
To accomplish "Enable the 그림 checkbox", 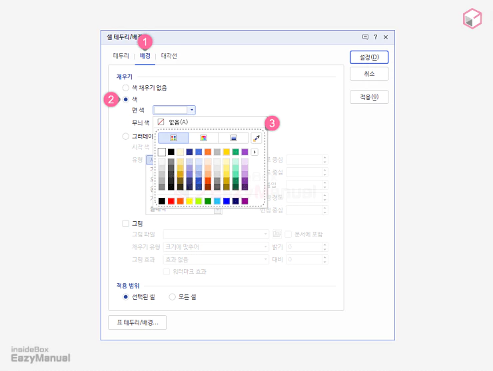I will [126, 224].
